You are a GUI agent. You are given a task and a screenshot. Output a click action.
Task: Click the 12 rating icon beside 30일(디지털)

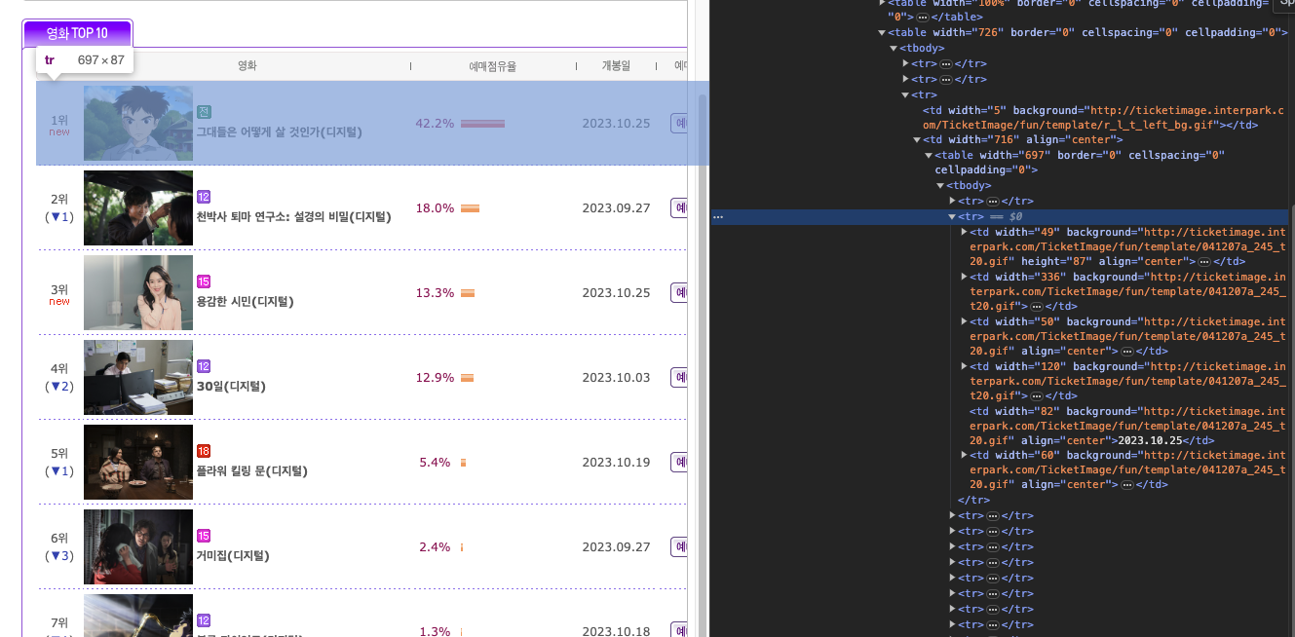[x=204, y=366]
